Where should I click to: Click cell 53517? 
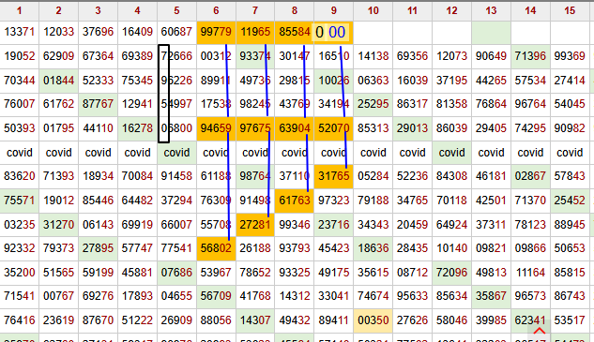coord(570,320)
